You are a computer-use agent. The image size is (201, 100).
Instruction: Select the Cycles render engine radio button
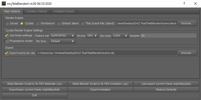(x=22, y=23)
